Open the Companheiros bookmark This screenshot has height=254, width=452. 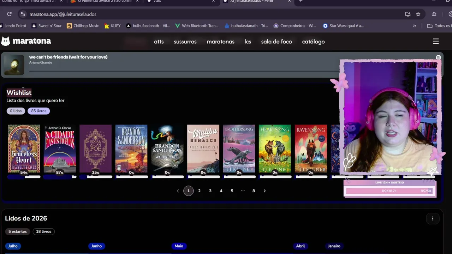click(295, 26)
